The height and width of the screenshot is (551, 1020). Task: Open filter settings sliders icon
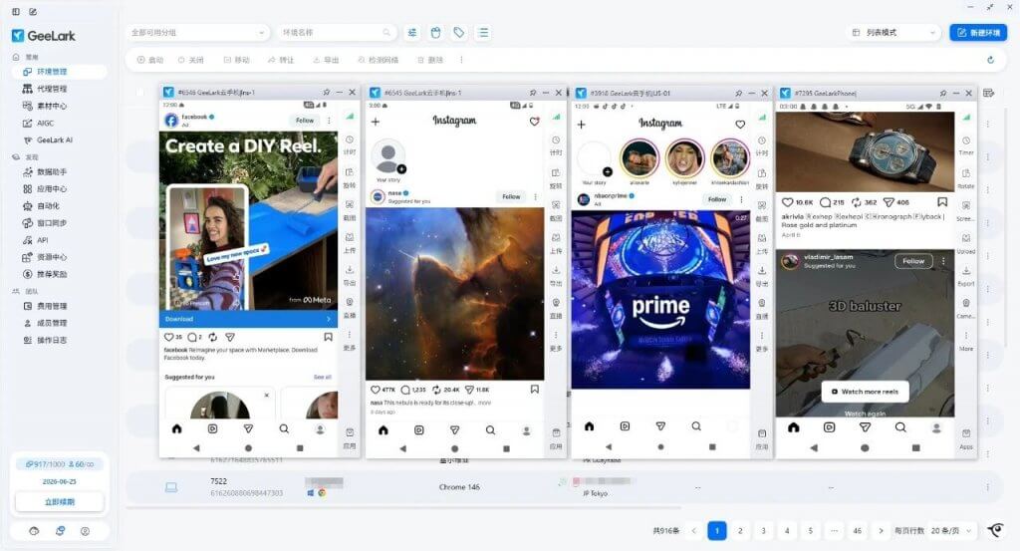(x=412, y=33)
